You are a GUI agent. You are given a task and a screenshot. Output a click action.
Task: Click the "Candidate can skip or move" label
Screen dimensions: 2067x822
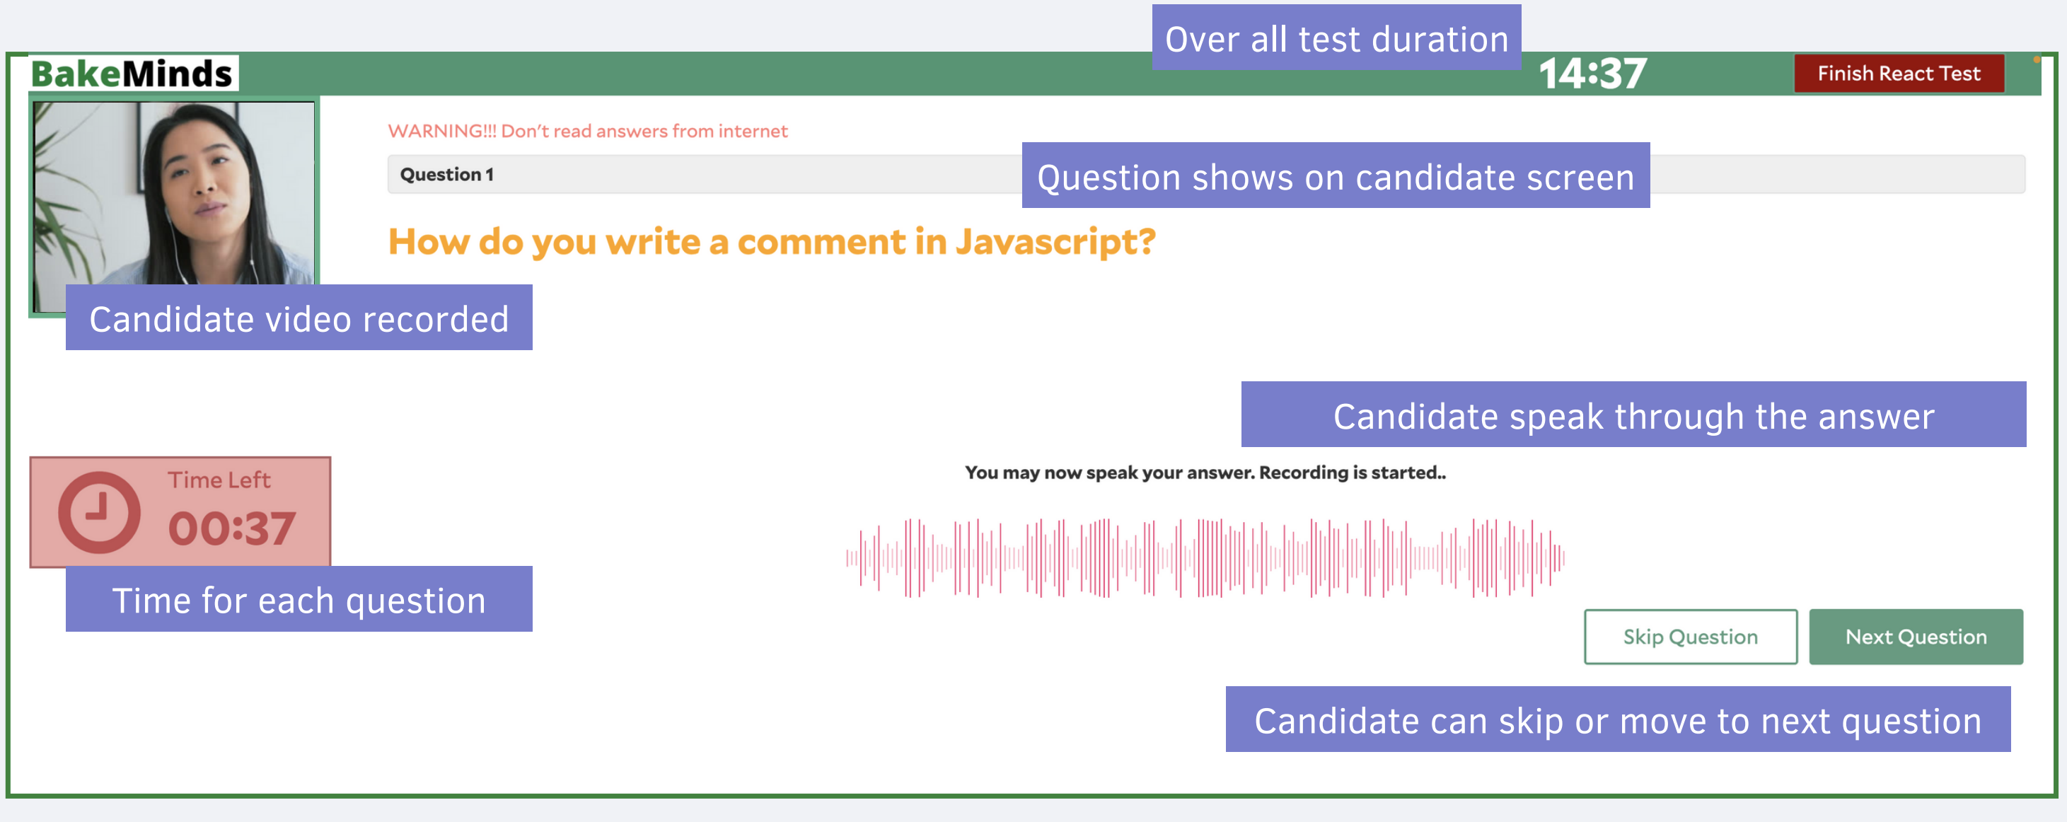pos(1618,720)
